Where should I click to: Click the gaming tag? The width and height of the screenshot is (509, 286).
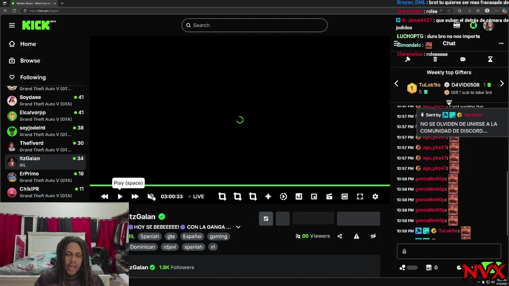click(219, 236)
